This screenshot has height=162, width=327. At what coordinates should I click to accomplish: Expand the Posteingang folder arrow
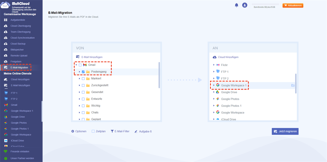(79, 72)
